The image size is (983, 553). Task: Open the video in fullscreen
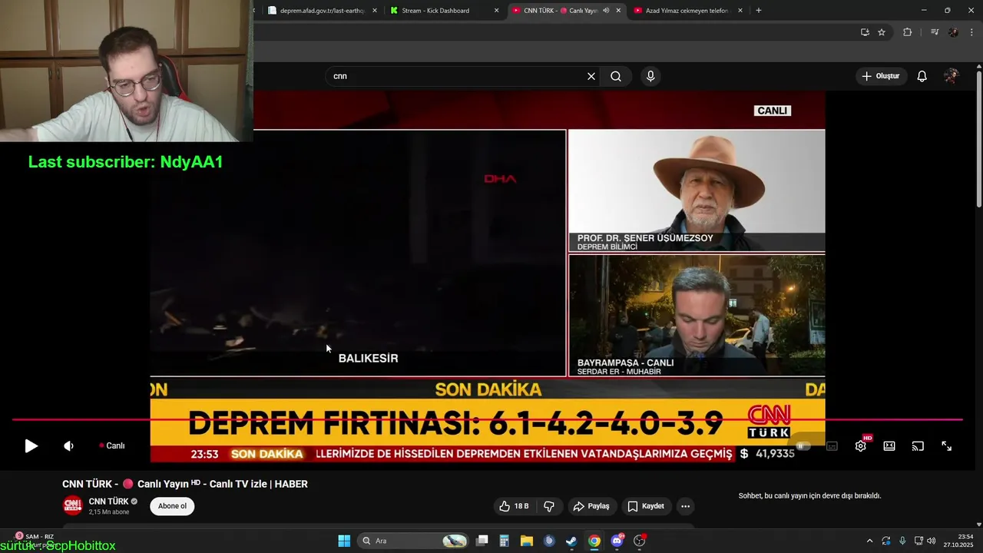coord(946,445)
